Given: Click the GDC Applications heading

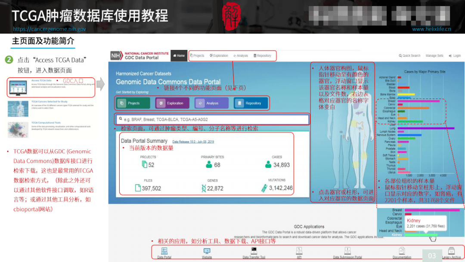Looking at the screenshot, I should click(309, 226).
